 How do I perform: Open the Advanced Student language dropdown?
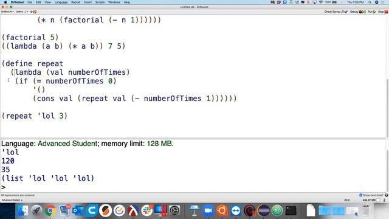coord(12,200)
